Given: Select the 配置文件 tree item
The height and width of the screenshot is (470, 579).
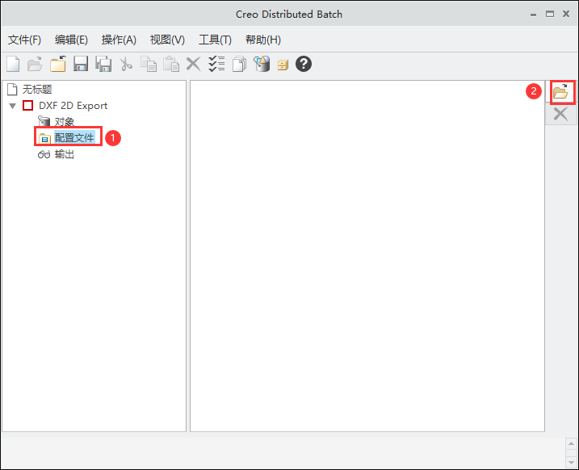Looking at the screenshot, I should (x=74, y=138).
